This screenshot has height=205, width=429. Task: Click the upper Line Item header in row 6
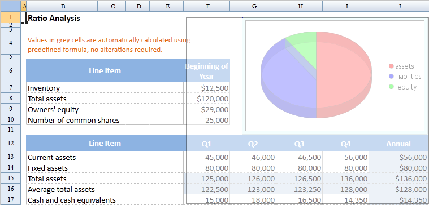105,70
